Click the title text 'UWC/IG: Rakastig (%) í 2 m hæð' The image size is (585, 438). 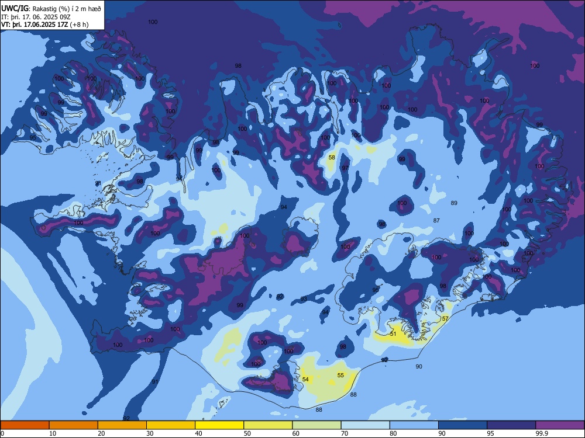pyautogui.click(x=51, y=8)
